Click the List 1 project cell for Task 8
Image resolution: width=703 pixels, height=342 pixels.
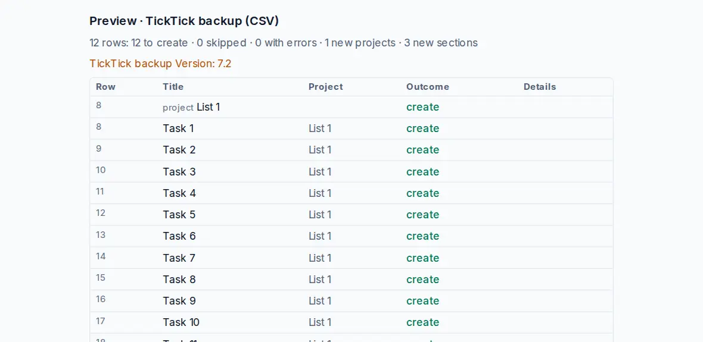[x=320, y=280]
